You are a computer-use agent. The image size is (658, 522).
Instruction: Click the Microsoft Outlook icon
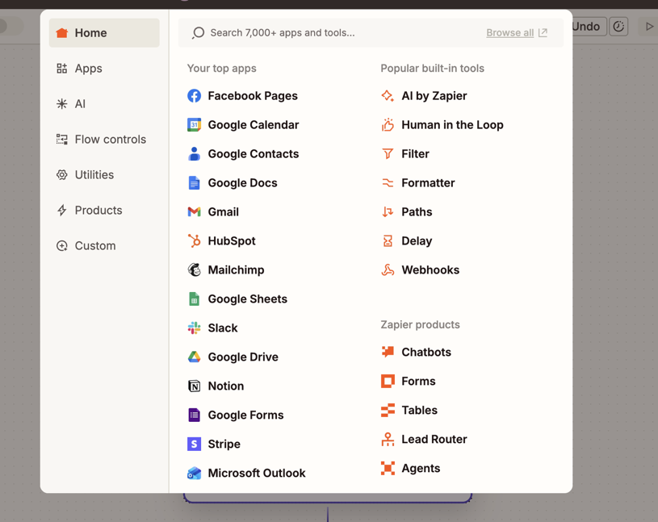point(194,473)
